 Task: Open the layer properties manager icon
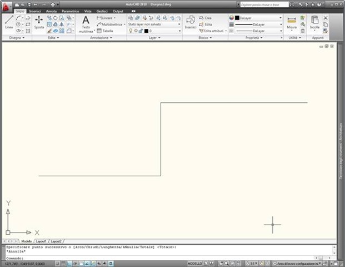pyautogui.click(x=131, y=18)
